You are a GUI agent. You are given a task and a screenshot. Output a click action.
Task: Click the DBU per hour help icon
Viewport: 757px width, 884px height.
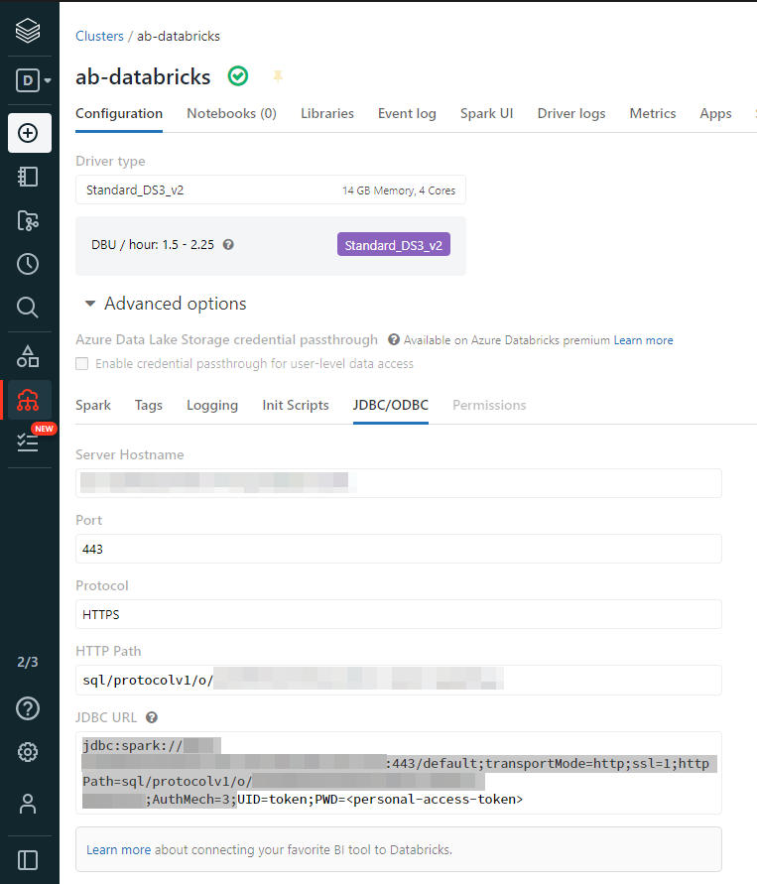pyautogui.click(x=228, y=244)
